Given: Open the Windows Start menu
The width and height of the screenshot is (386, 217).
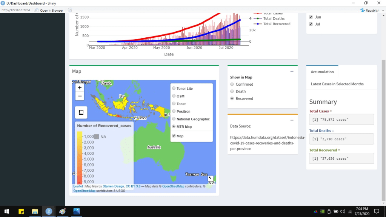Looking at the screenshot, I should click(x=7, y=211).
